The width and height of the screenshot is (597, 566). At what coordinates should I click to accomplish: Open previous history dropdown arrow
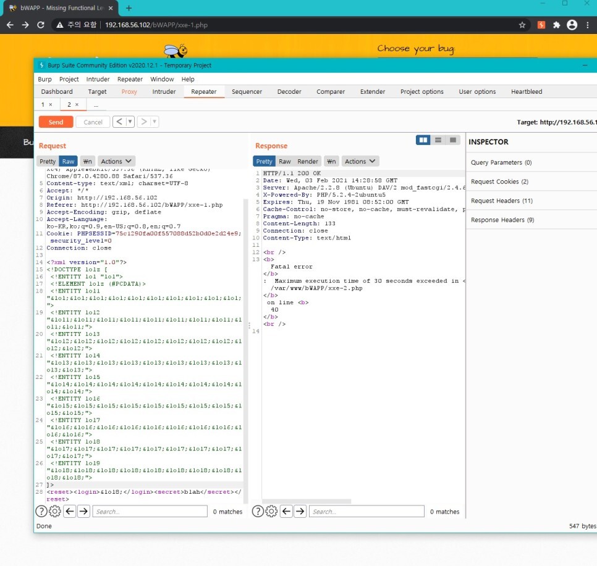tap(130, 122)
